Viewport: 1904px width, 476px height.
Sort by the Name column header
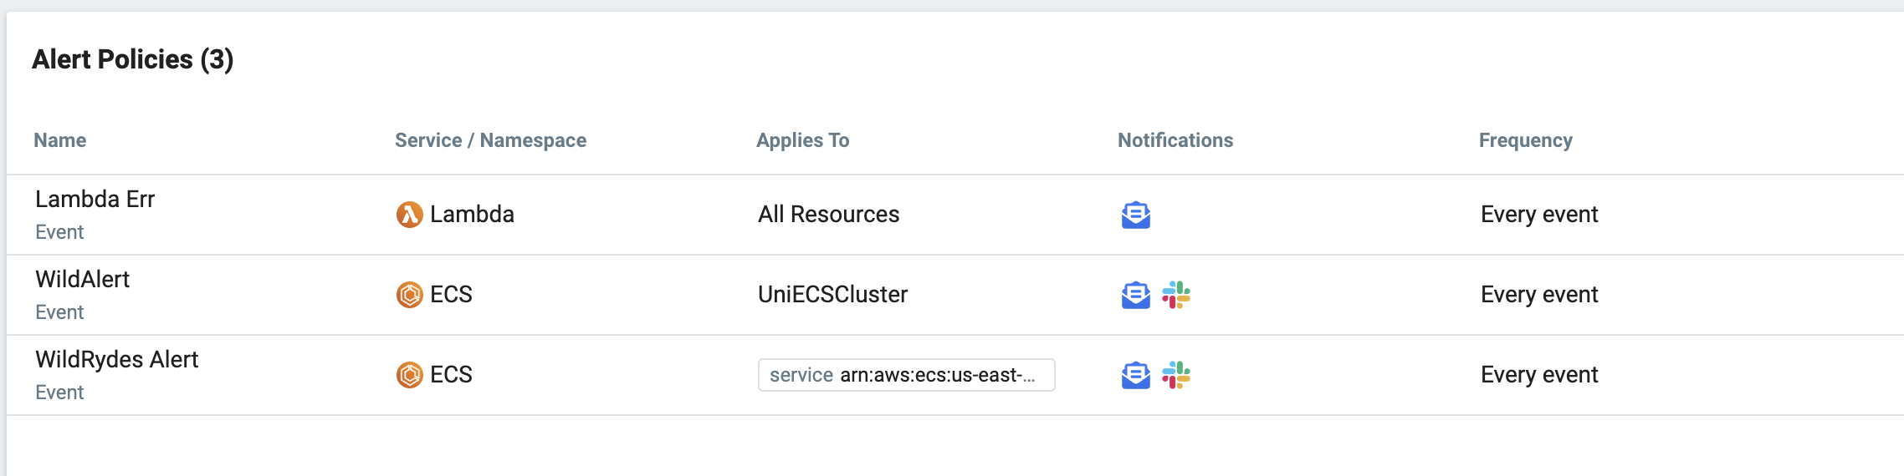(59, 140)
